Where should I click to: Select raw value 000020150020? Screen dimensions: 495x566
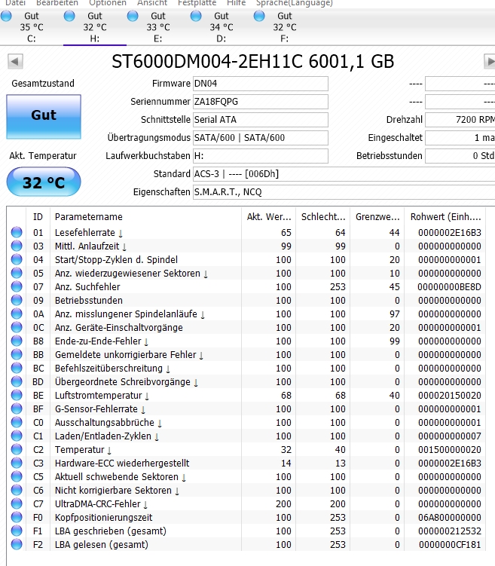pyautogui.click(x=450, y=396)
